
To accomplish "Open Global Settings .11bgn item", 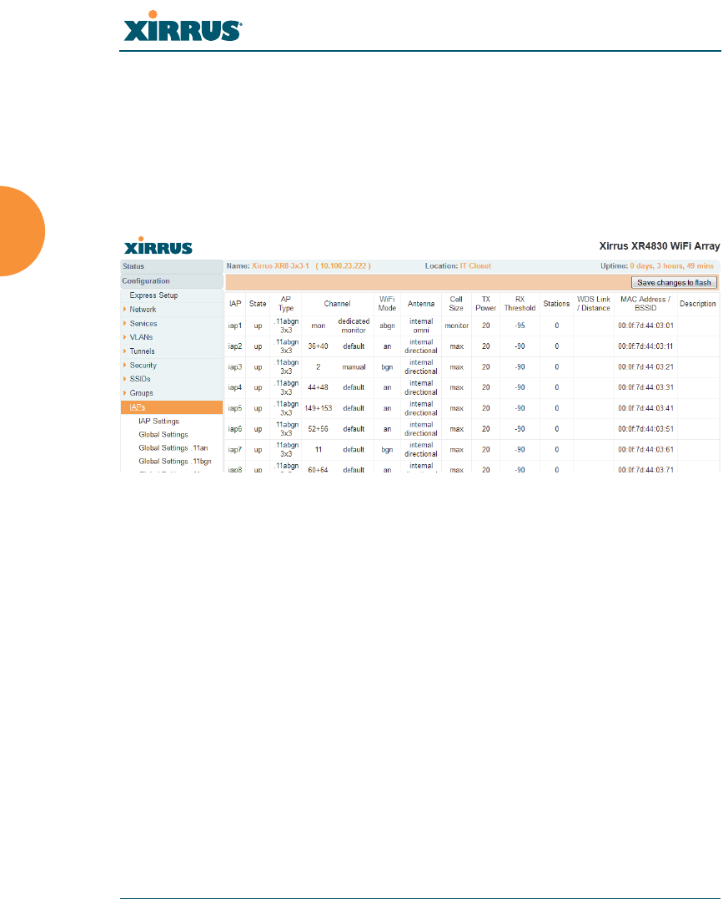I will pyautogui.click(x=175, y=461).
